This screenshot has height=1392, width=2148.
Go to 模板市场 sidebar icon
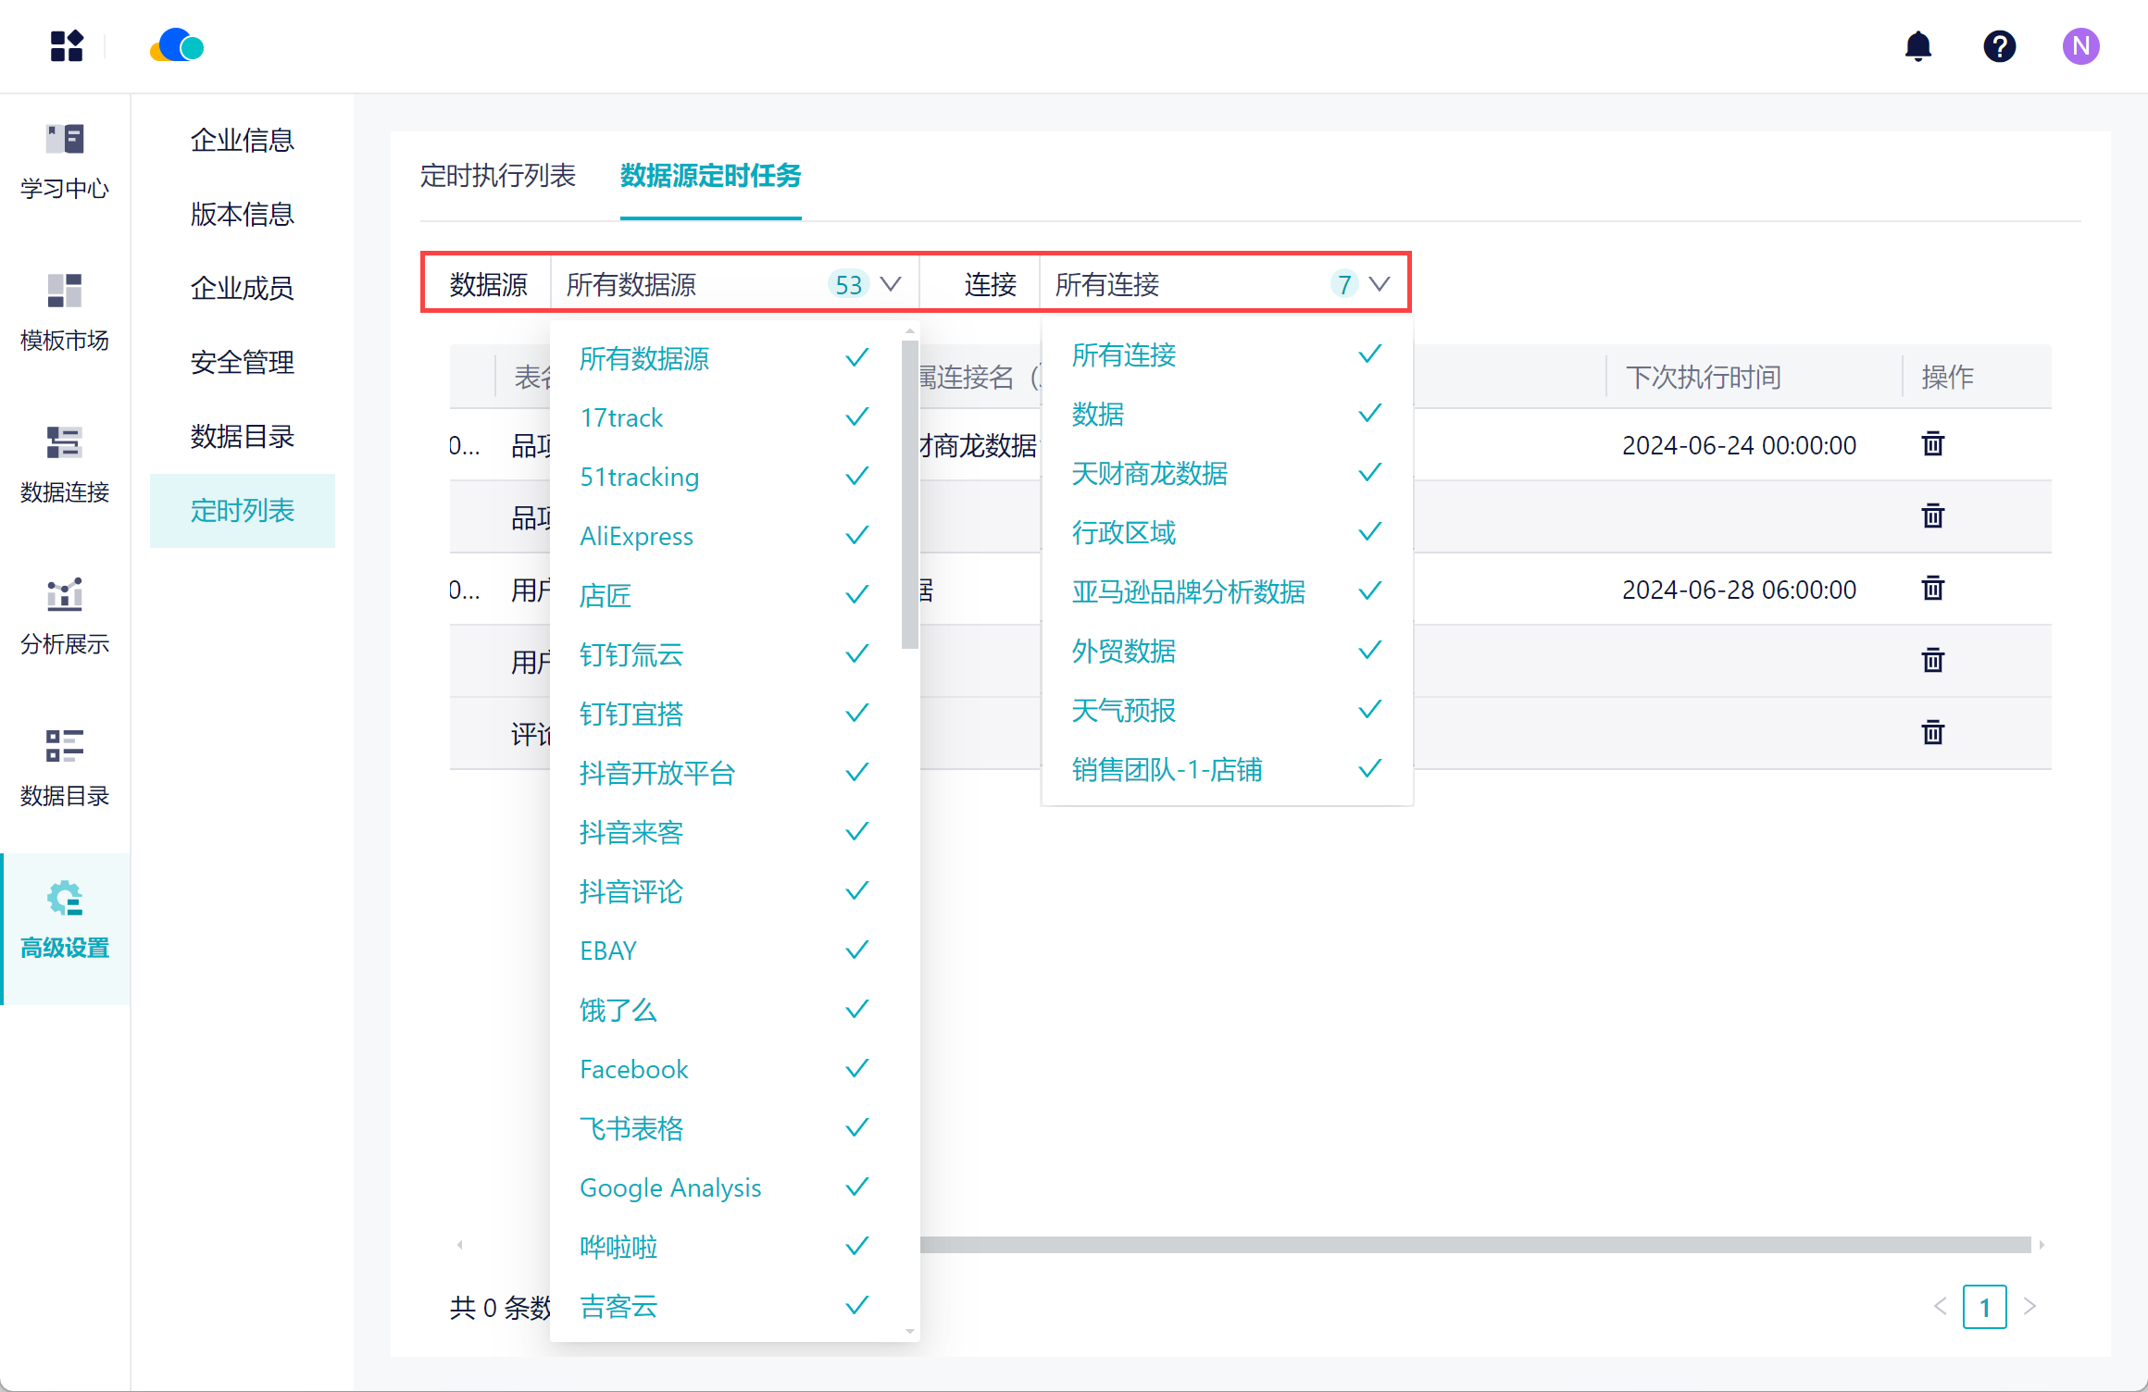tap(65, 313)
